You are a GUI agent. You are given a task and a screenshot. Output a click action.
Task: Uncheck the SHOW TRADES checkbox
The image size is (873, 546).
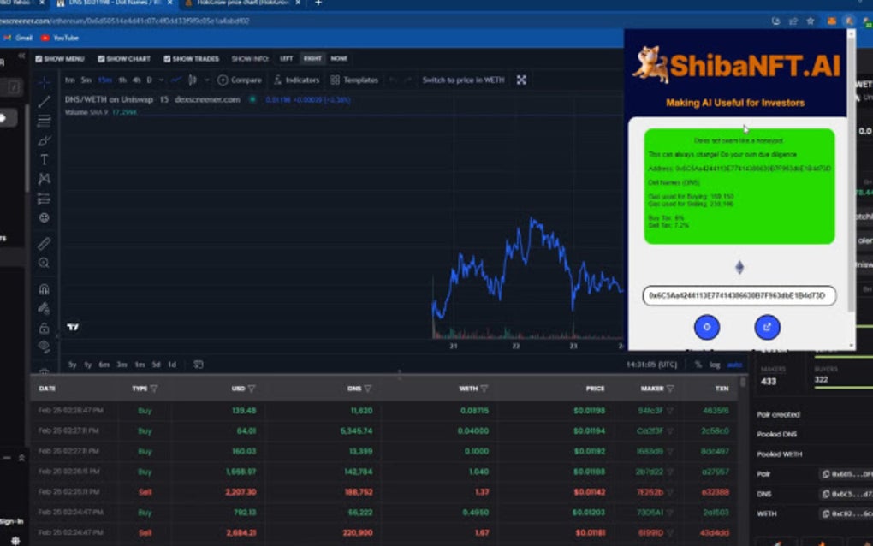point(167,59)
